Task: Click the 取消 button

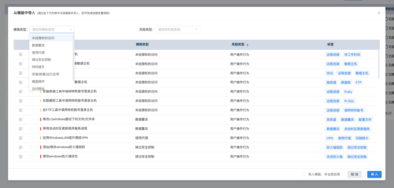Action: (355, 175)
